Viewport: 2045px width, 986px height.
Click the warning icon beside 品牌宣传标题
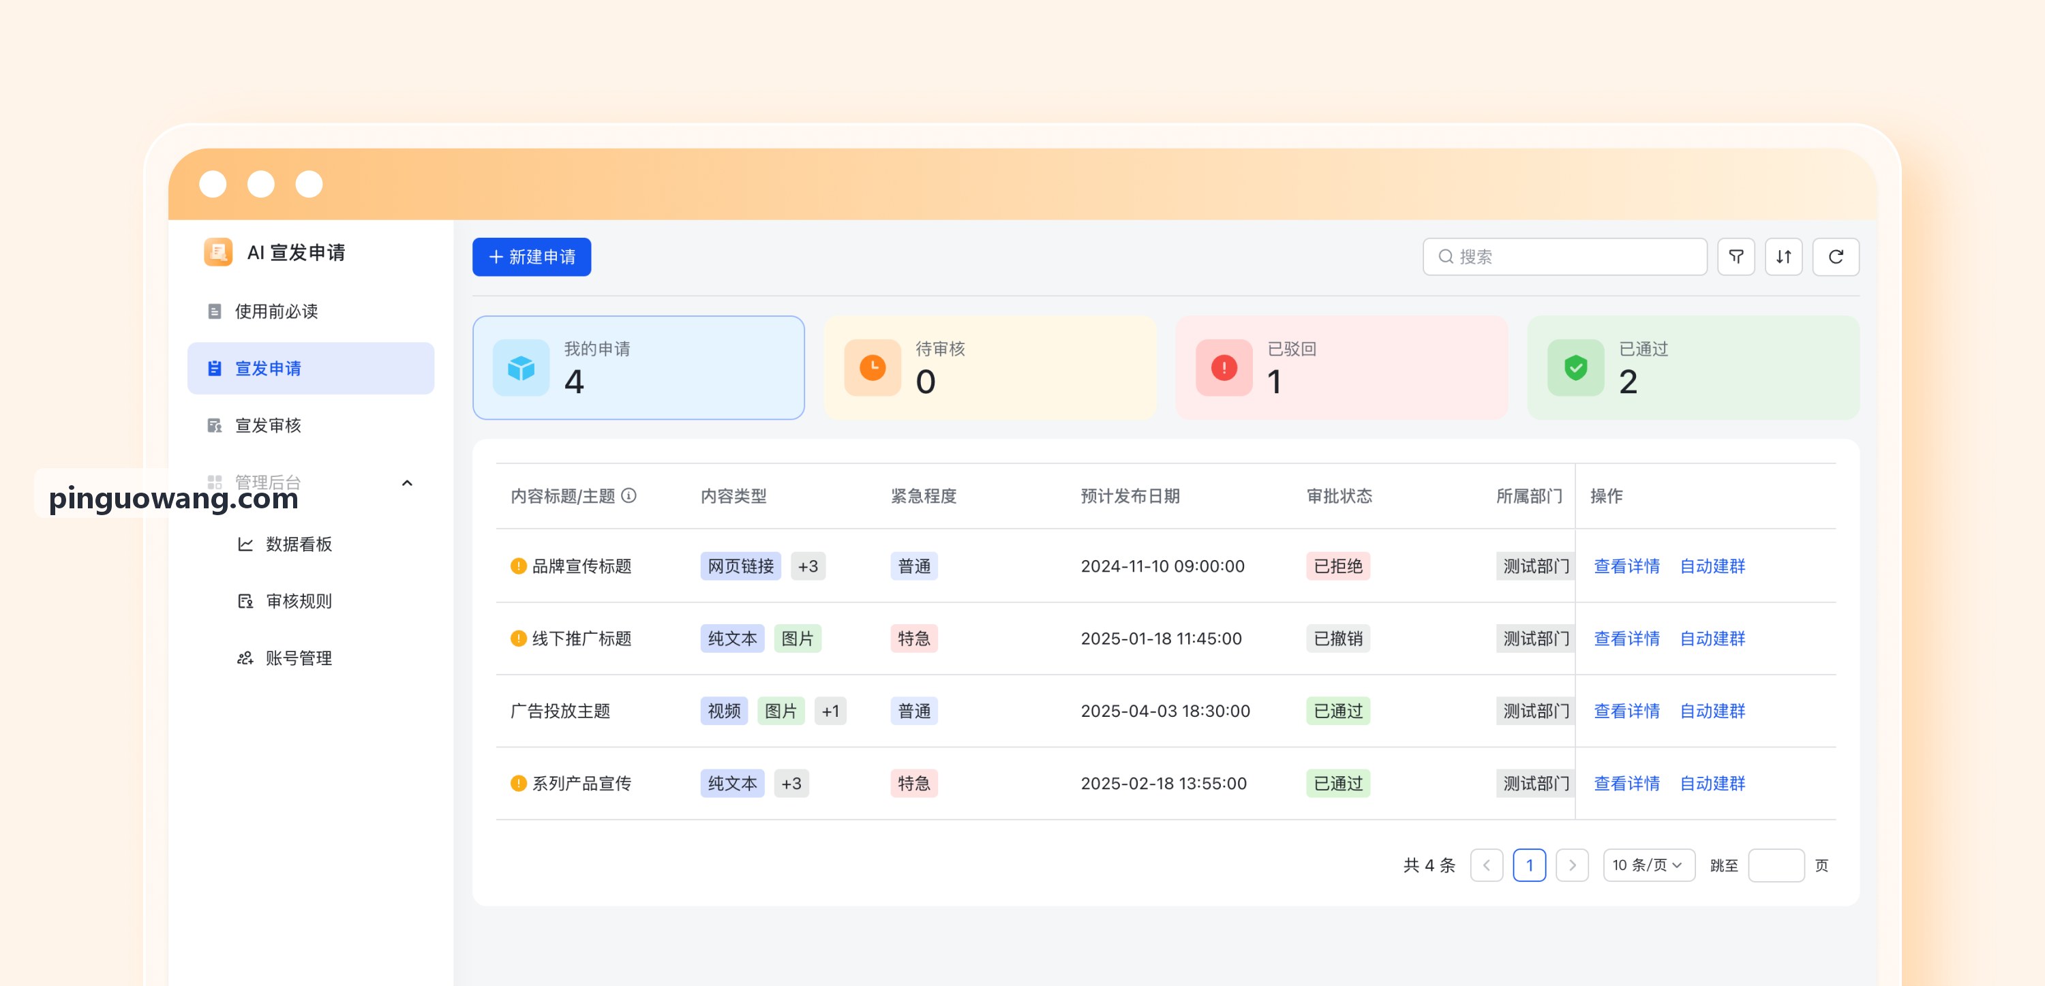(x=518, y=566)
